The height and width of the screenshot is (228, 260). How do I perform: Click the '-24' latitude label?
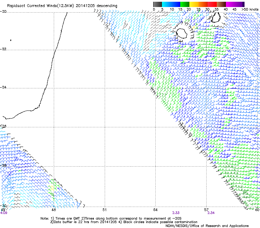[3, 87]
